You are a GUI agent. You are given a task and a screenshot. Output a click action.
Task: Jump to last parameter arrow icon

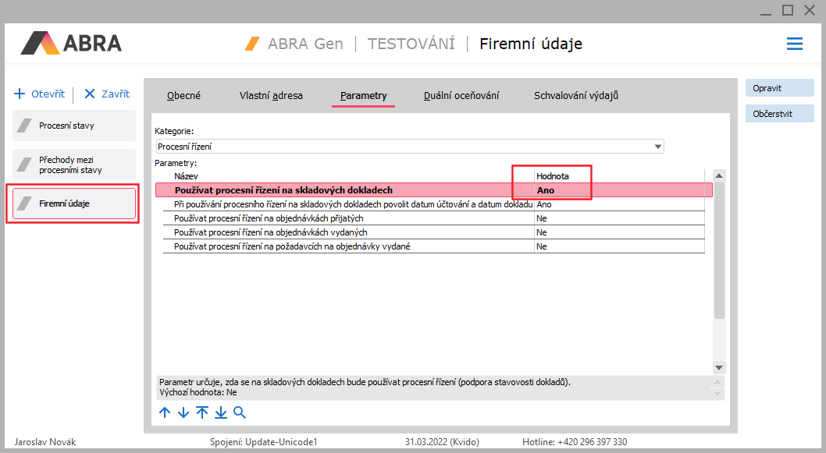[221, 412]
